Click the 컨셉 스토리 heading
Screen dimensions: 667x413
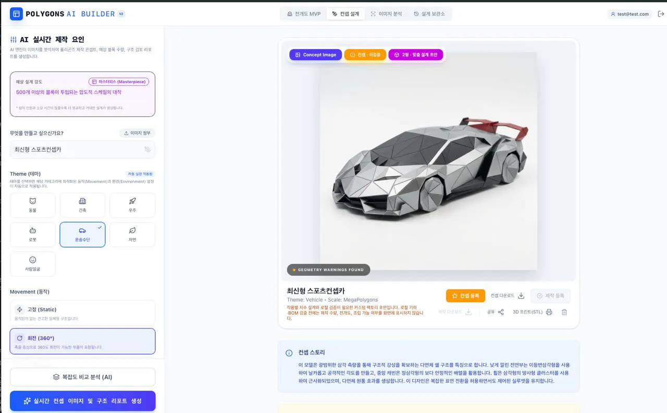pos(312,353)
